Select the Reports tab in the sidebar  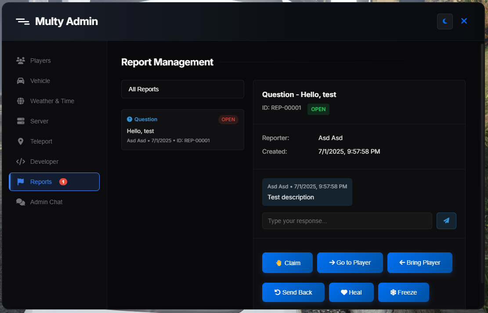[x=54, y=182]
